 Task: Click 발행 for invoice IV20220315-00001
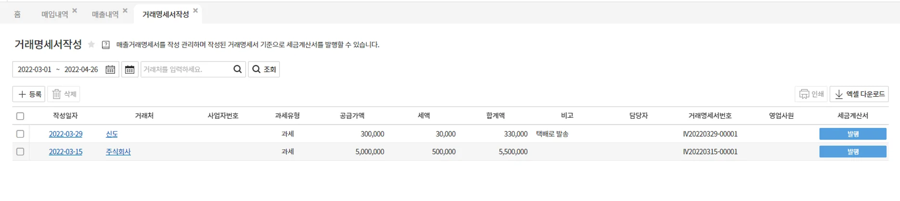852,151
